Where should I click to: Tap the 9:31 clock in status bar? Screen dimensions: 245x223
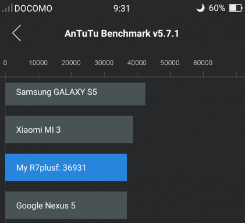point(122,9)
